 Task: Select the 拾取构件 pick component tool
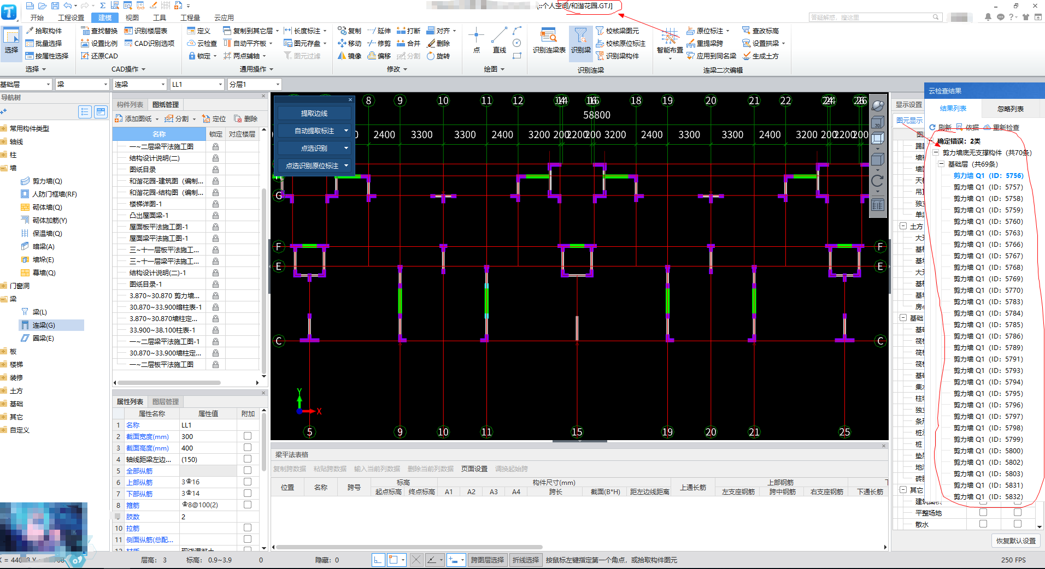pyautogui.click(x=44, y=31)
